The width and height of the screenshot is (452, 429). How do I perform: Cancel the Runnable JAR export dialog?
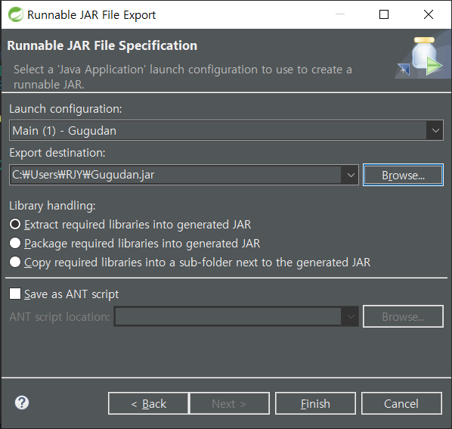(x=401, y=403)
